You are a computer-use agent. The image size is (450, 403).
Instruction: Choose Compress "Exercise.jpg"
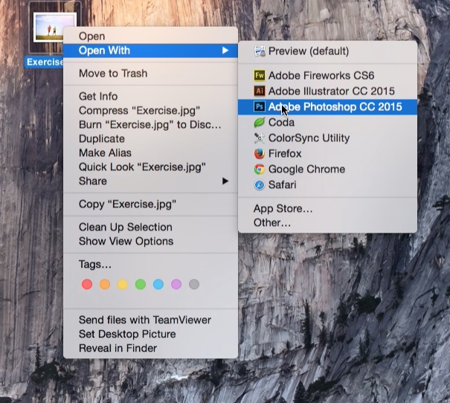(x=150, y=111)
